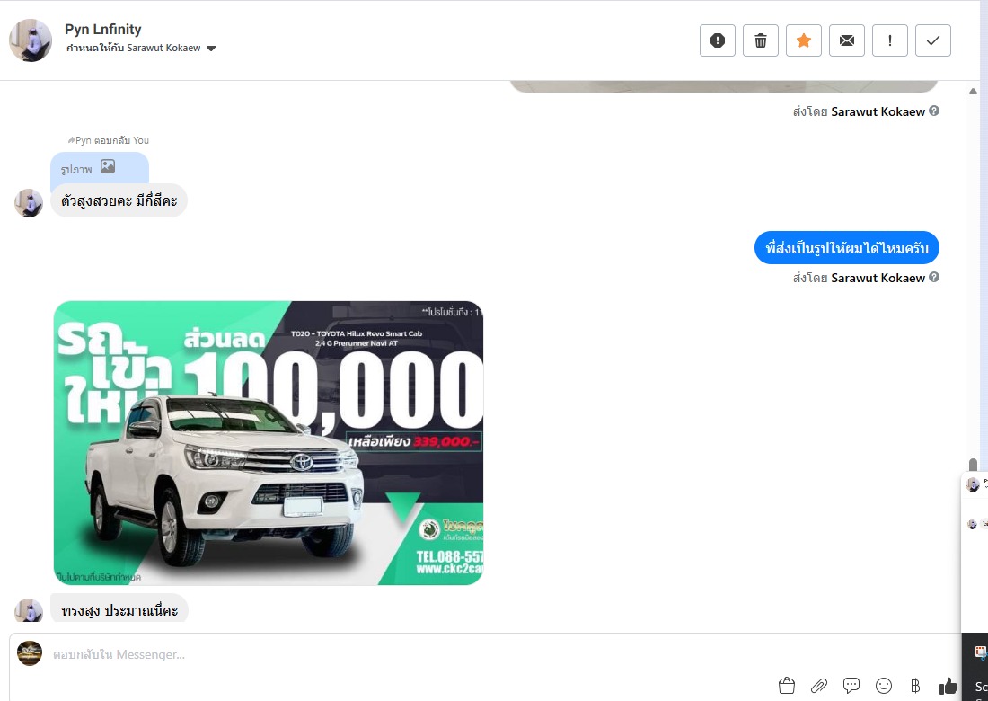Mark conversation as done with the checkmark button
The image size is (988, 701).
(x=932, y=40)
